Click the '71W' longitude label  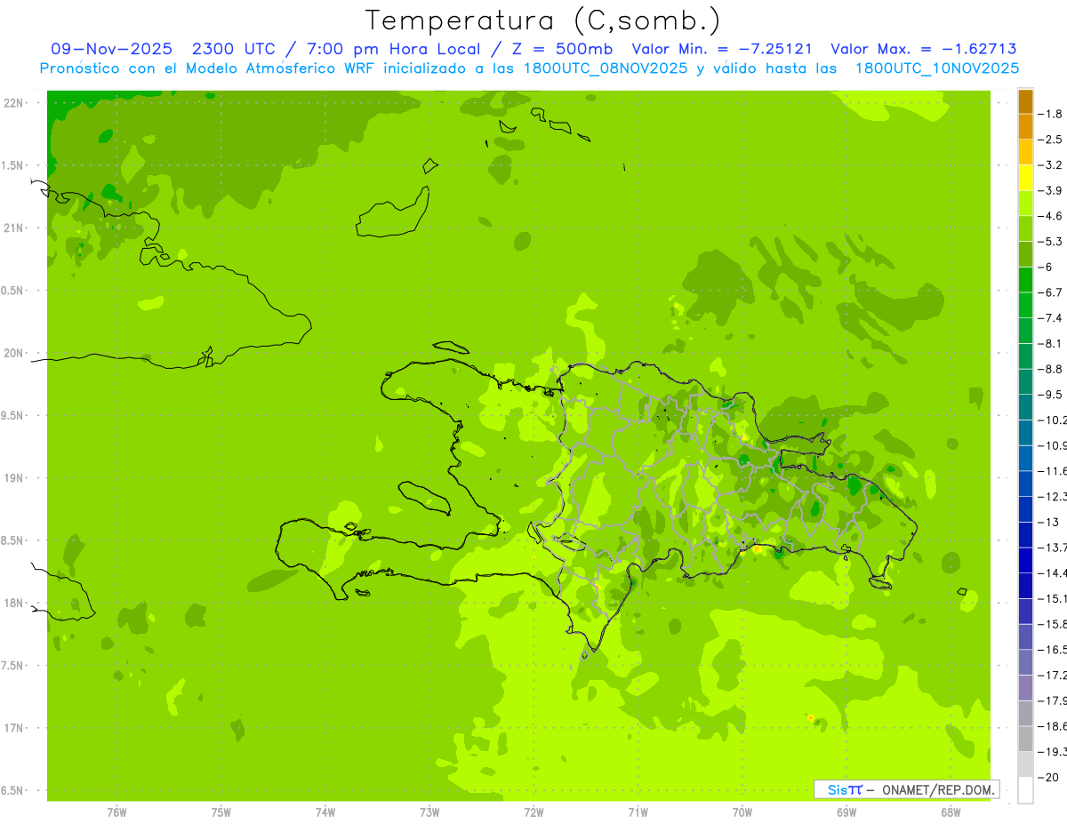638,812
